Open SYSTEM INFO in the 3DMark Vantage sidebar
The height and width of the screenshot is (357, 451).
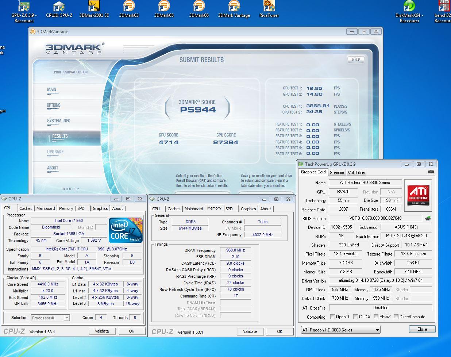(58, 121)
